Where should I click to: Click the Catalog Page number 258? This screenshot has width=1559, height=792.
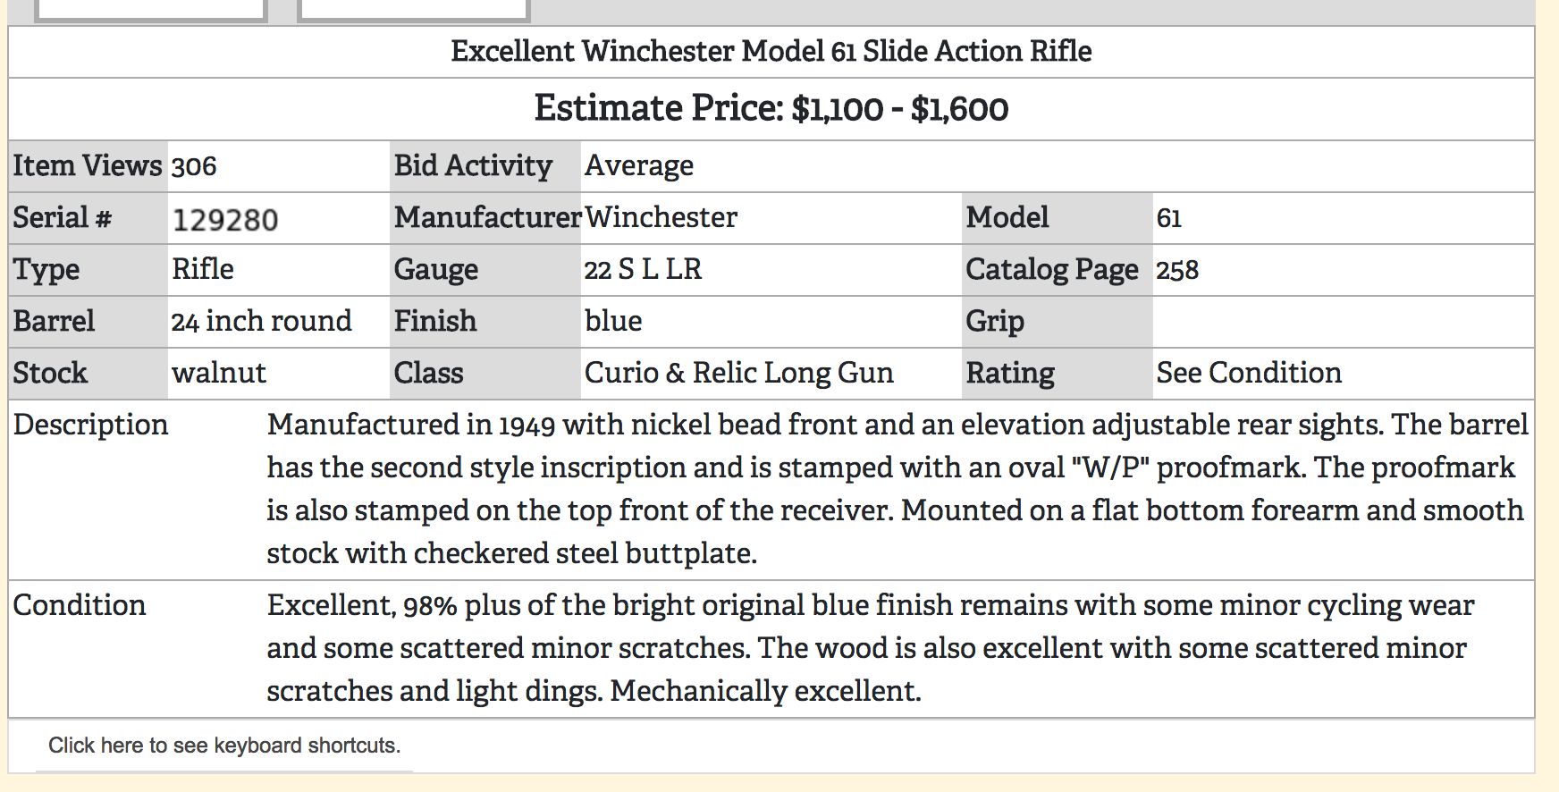1177,270
